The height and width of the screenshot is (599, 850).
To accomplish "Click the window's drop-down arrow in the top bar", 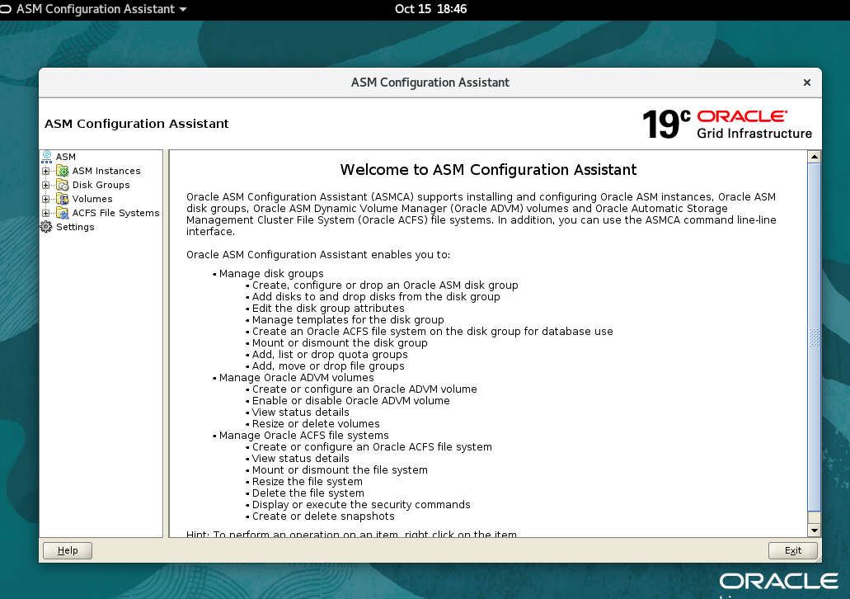I will click(183, 9).
